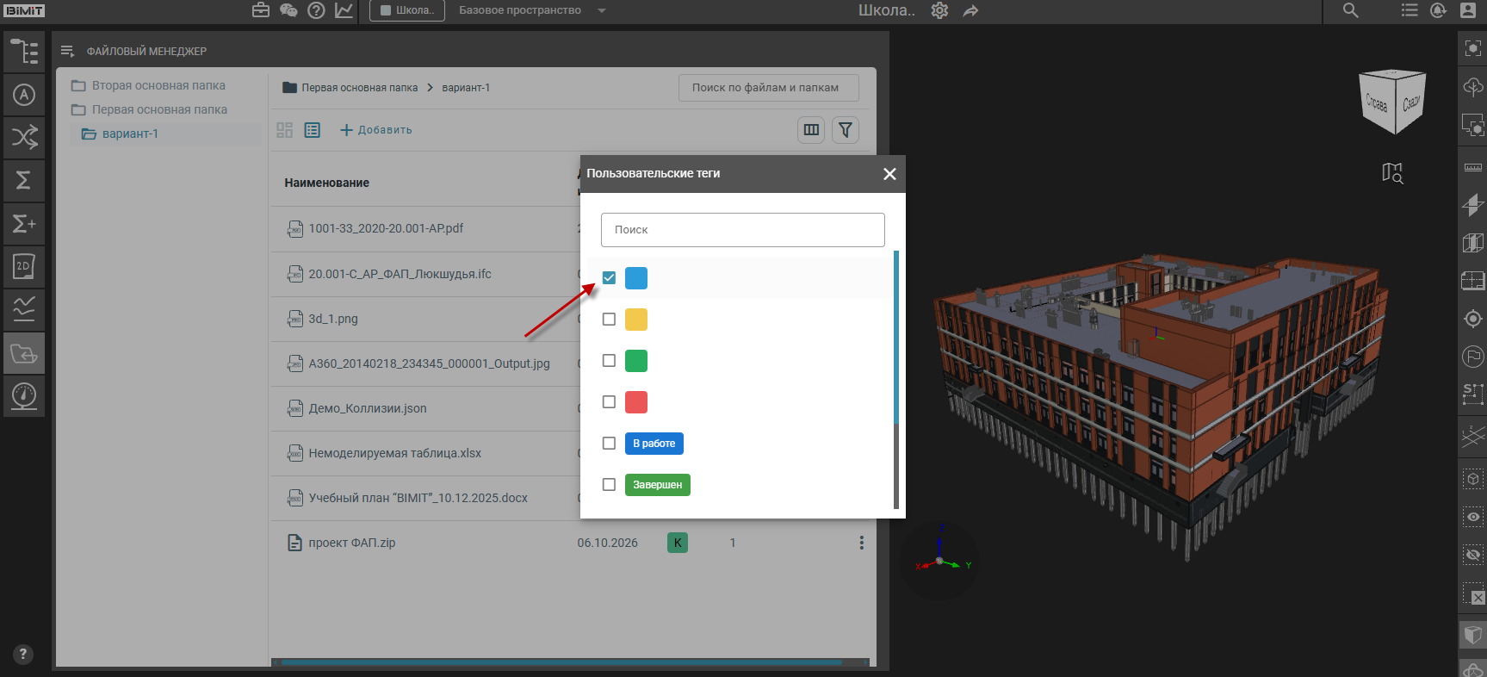The height and width of the screenshot is (677, 1487).
Task: Check the 'В работе' tag checkbox
Action: [609, 443]
